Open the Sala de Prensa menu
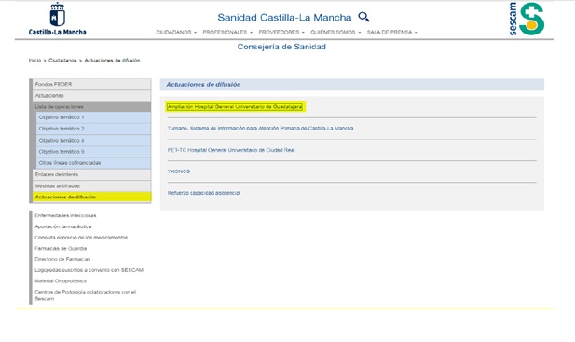This screenshot has height=342, width=575. click(x=391, y=33)
